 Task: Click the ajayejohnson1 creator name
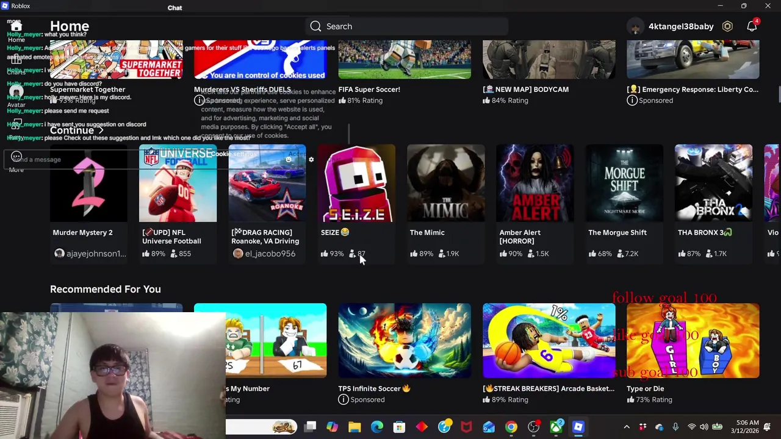tap(96, 254)
